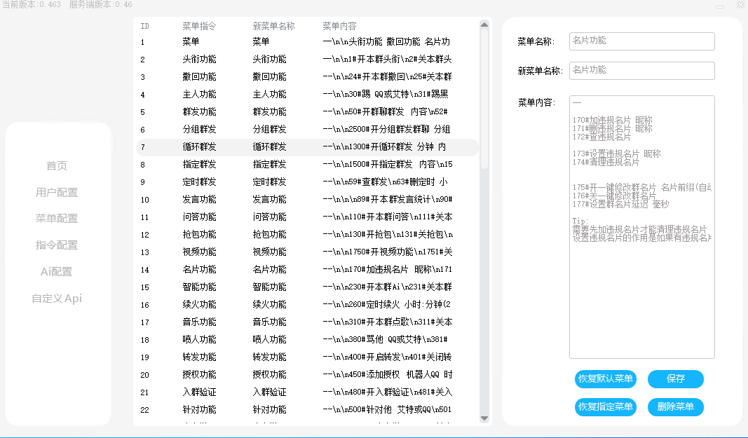
Task: Select the 入群验证 row with ID 21
Action: [307, 392]
